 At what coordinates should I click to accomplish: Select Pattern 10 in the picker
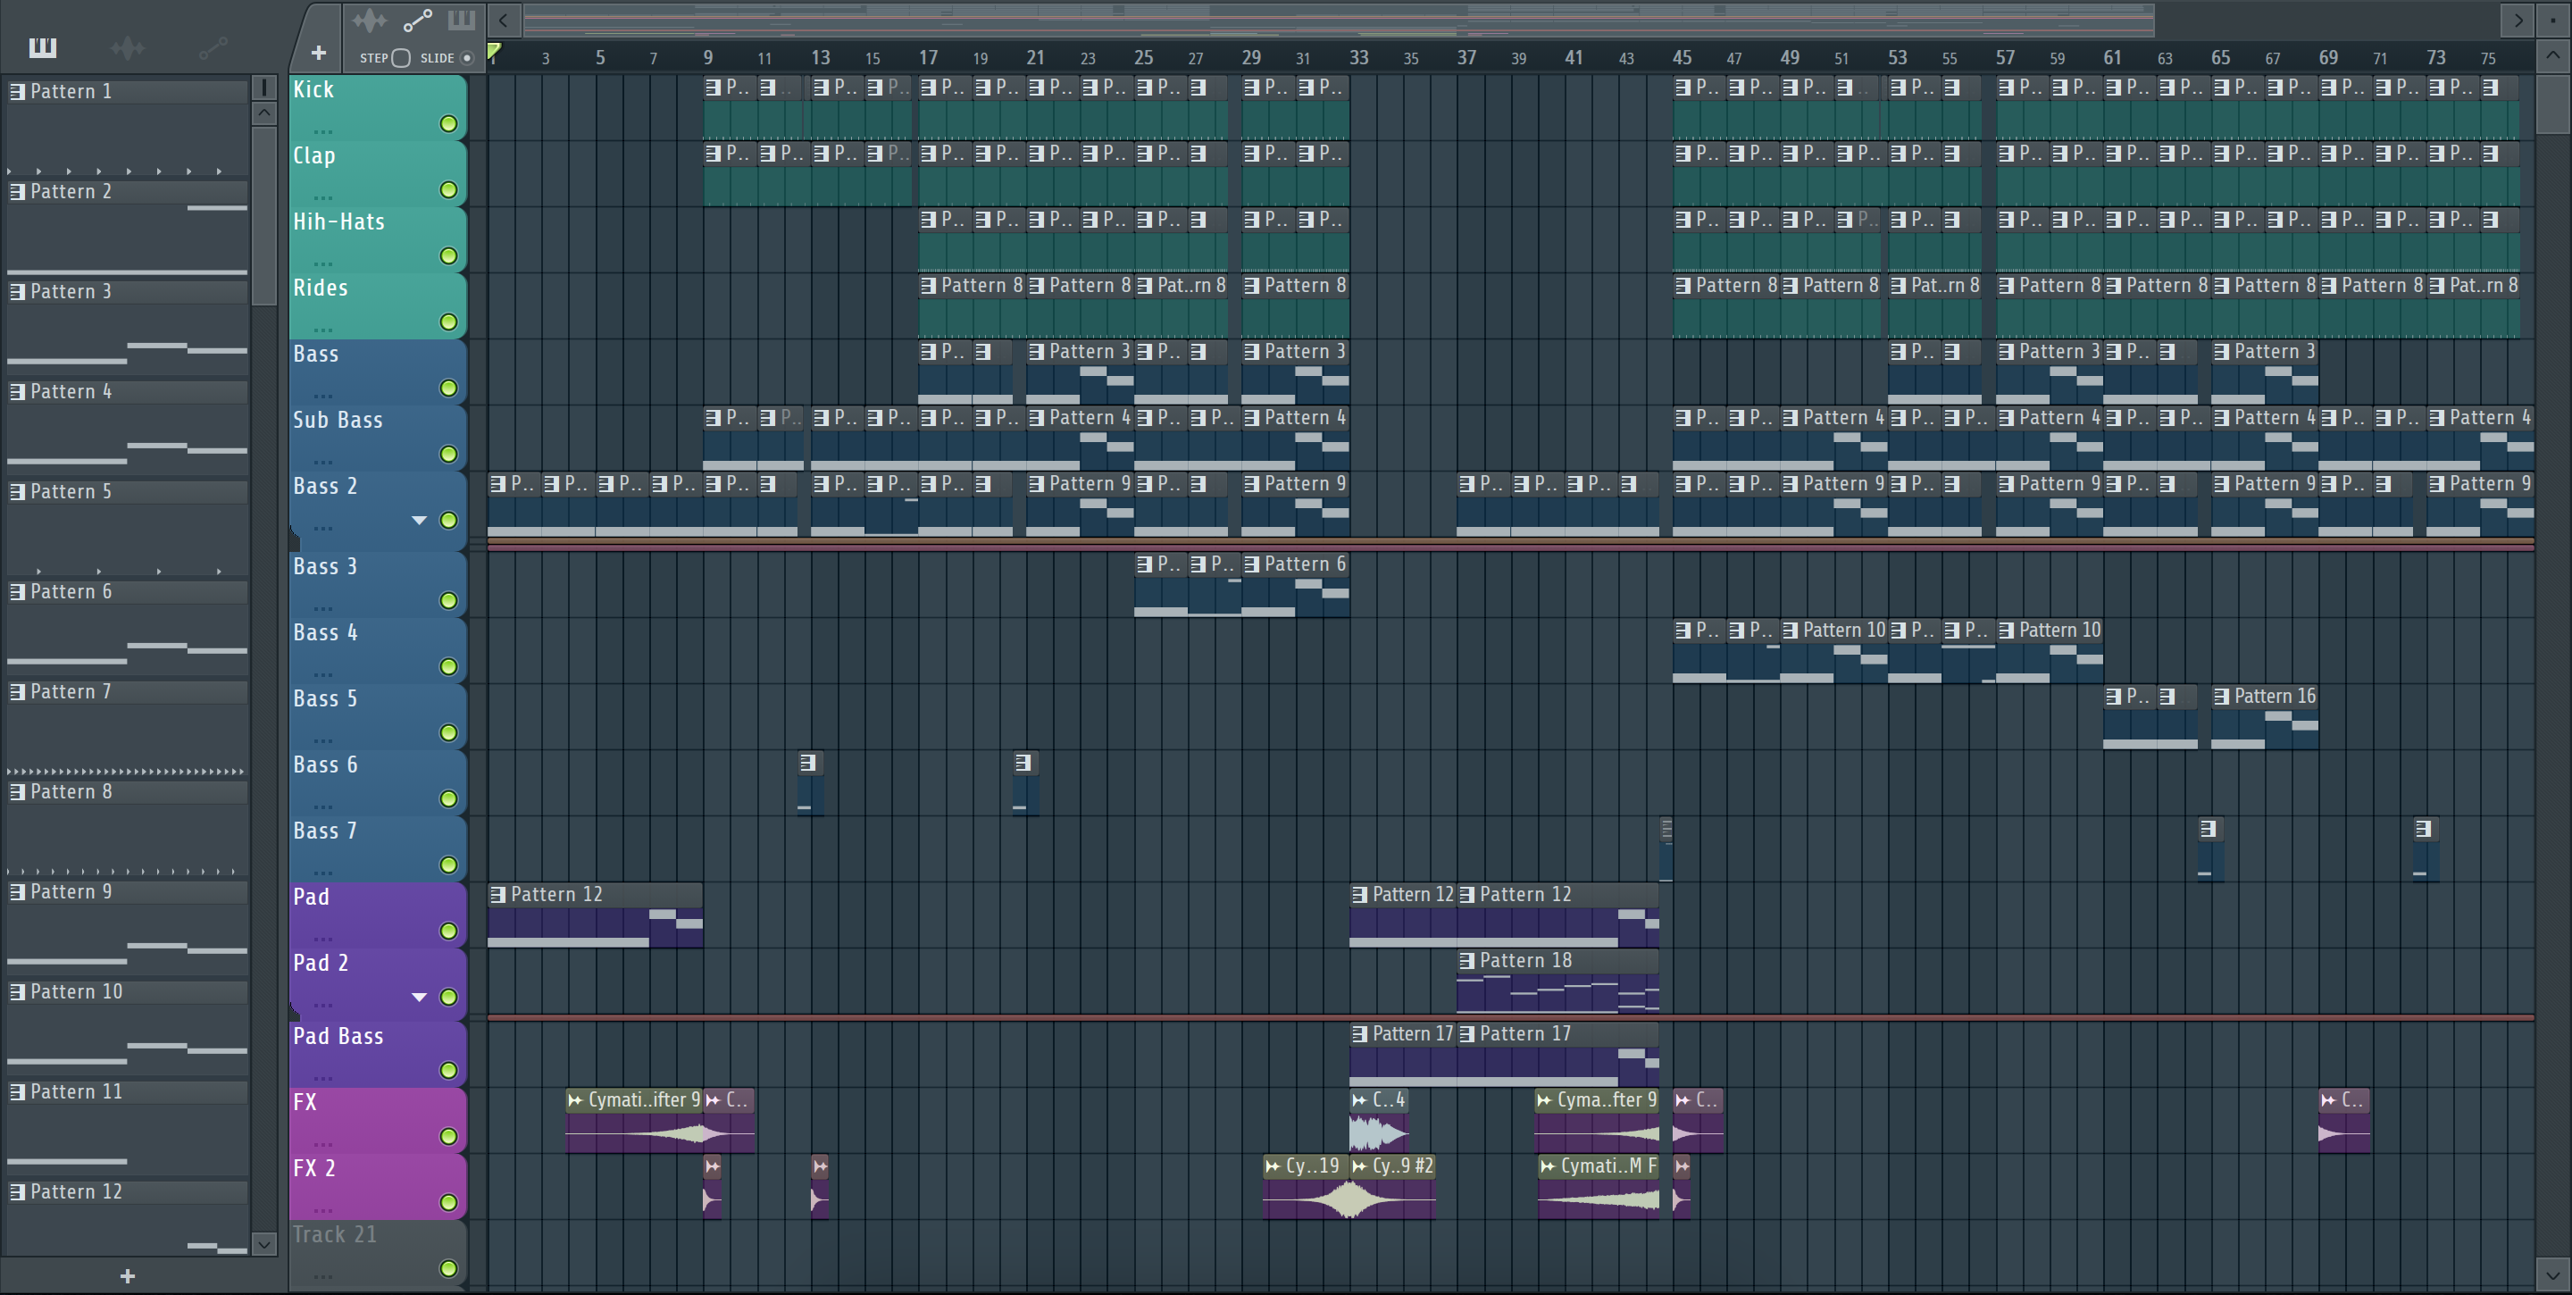76,991
